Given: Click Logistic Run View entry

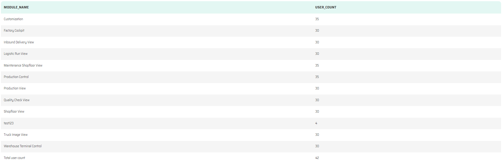Looking at the screenshot, I should [16, 54].
